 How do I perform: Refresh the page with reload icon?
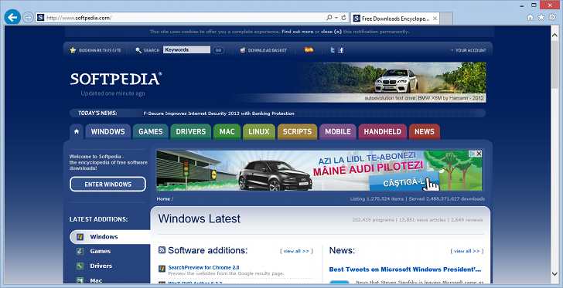[x=343, y=18]
